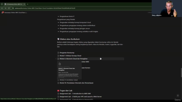Open Modul 1: Ikhtisar Konsep Cloud

coord(70,56)
